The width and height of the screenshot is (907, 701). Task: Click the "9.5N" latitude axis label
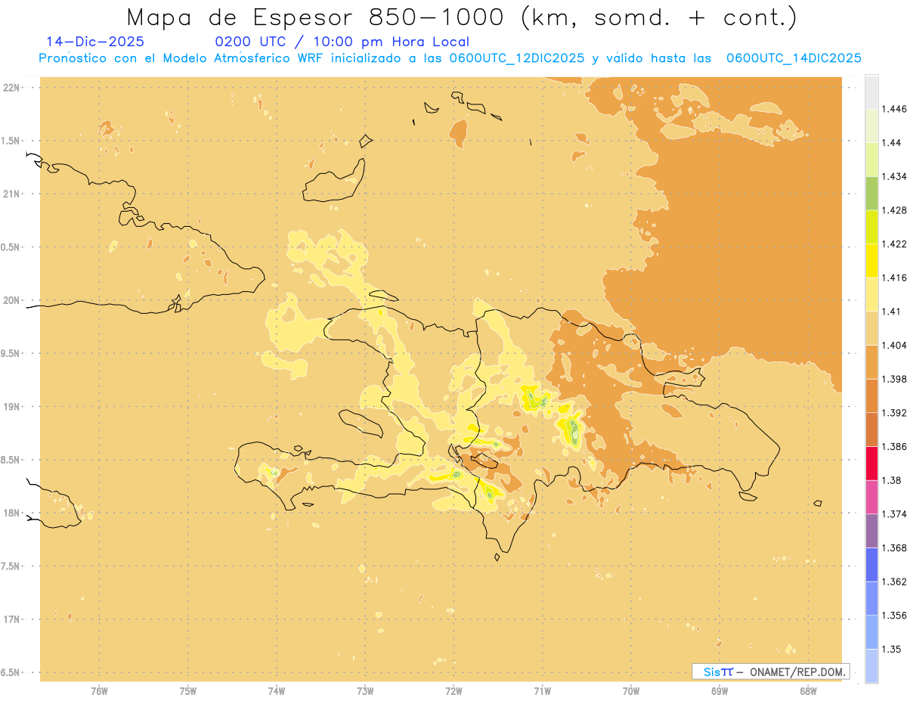[11, 353]
